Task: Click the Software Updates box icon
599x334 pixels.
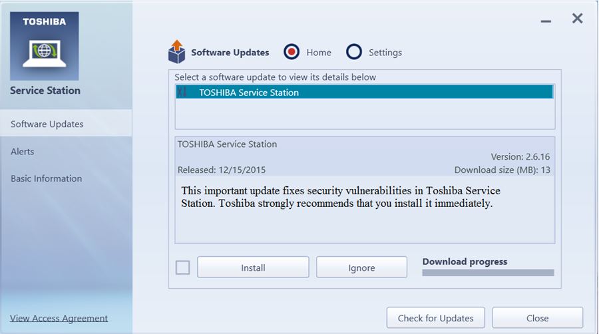Action: tap(176, 52)
